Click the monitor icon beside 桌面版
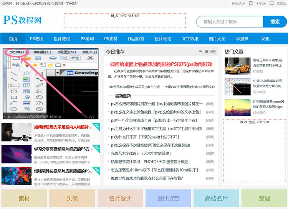The height and width of the screenshot is (209, 288). pos(271,3)
